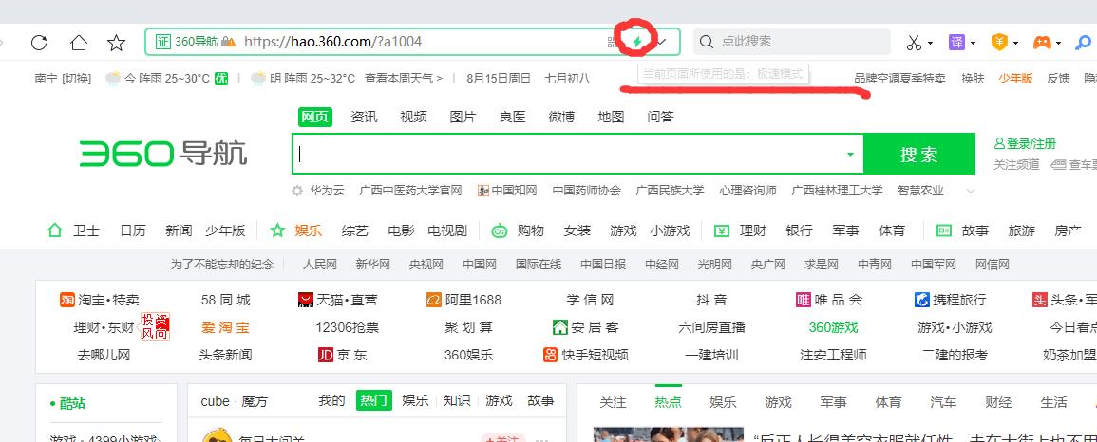Open the purple translate extension icon

pyautogui.click(x=957, y=43)
